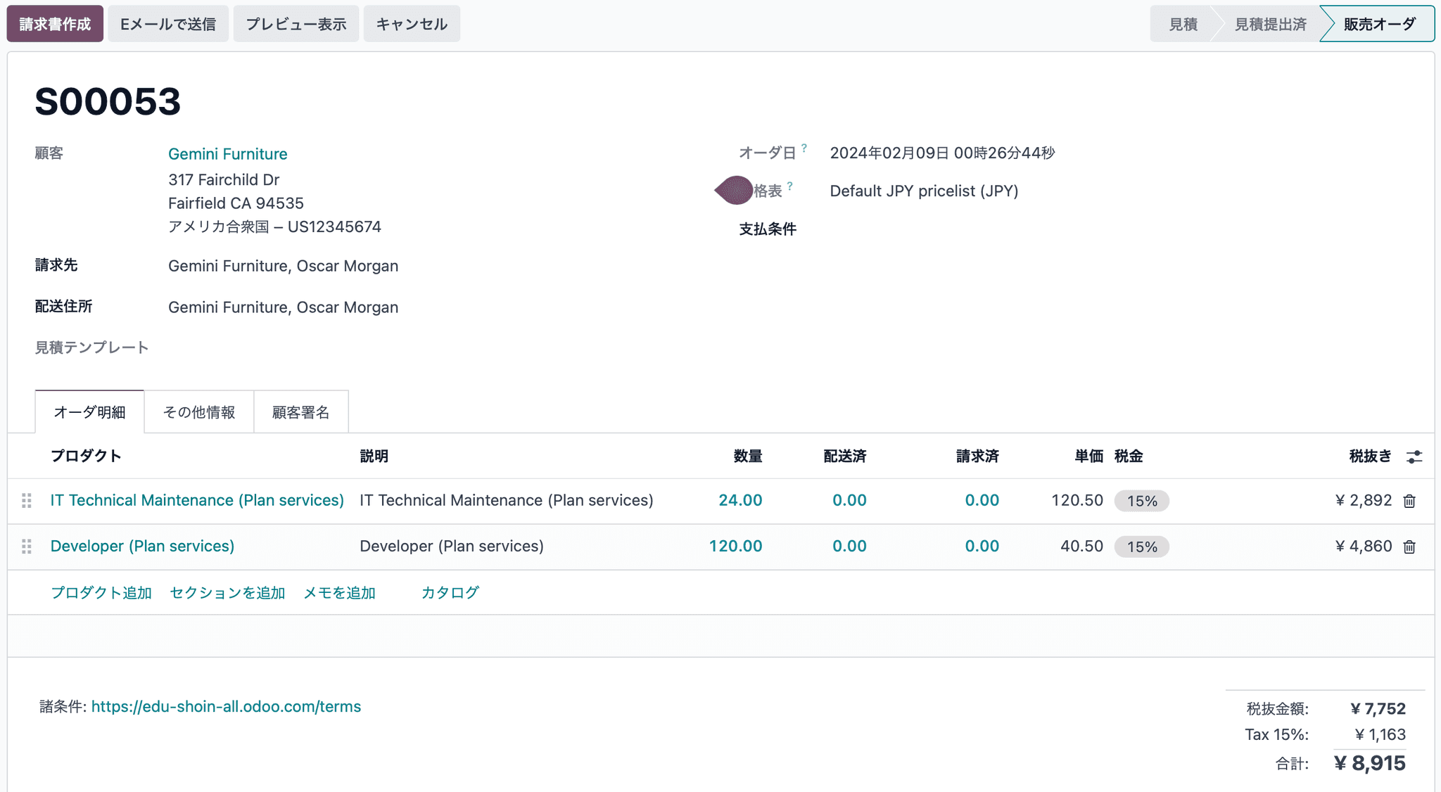Grab drag handle of Developer row
Screen dimensions: 1441x792
click(27, 547)
